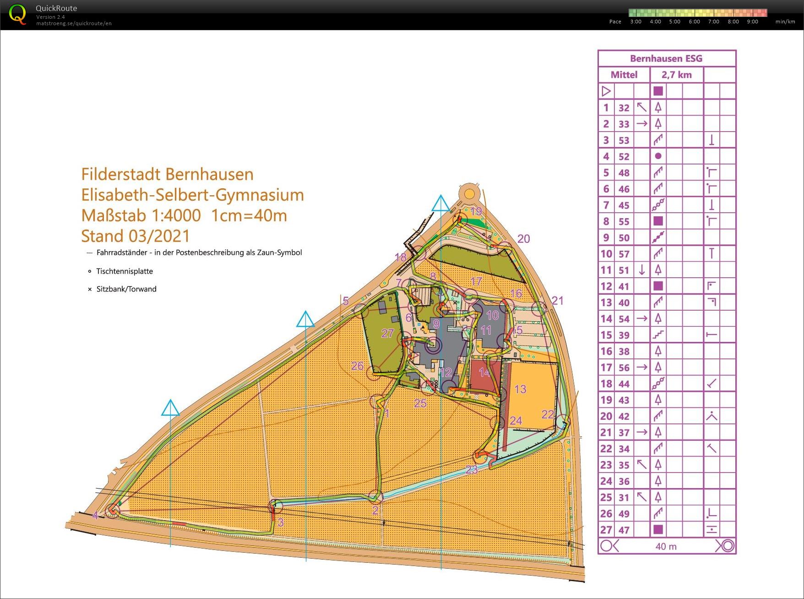Click the Bernhausen ESG table header
This screenshot has height=599, width=804.
(x=666, y=59)
